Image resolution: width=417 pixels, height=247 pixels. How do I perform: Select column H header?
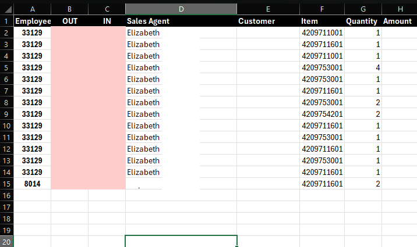point(400,9)
